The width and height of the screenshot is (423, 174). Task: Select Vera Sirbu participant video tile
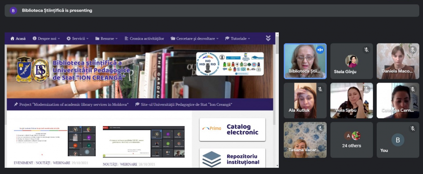pyautogui.click(x=352, y=100)
